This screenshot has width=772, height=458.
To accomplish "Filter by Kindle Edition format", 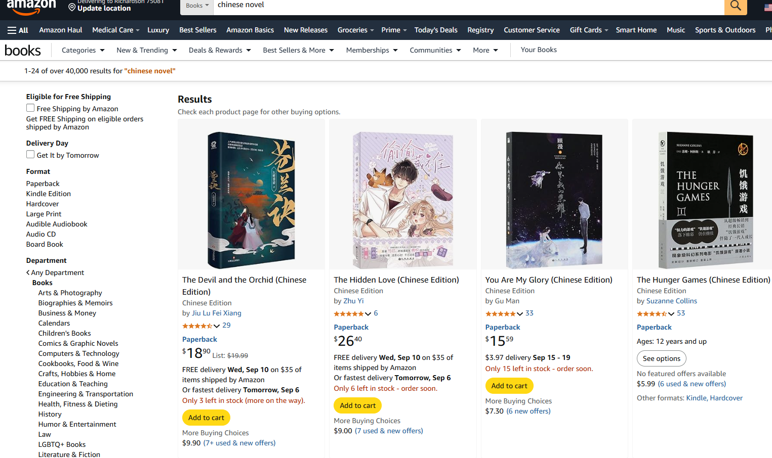I will coord(49,194).
